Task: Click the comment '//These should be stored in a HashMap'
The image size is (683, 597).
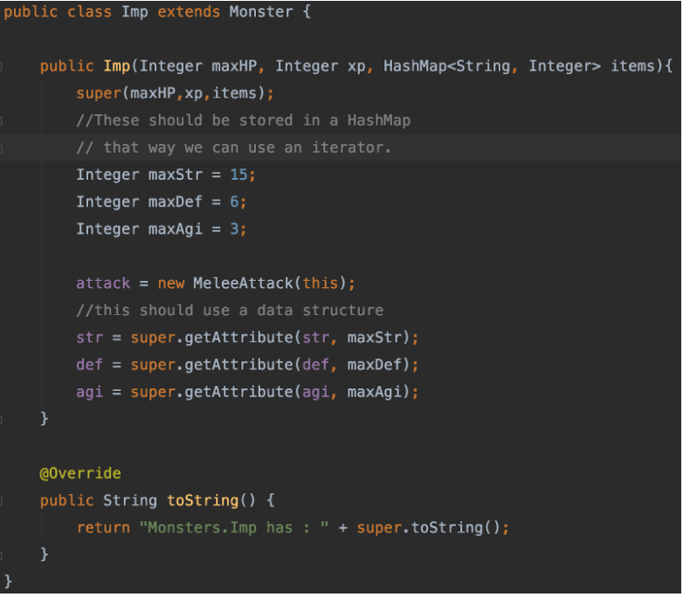Action: pos(244,120)
